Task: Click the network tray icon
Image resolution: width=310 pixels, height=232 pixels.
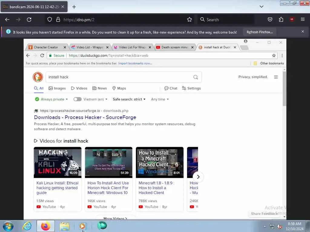Action: click(x=272, y=227)
